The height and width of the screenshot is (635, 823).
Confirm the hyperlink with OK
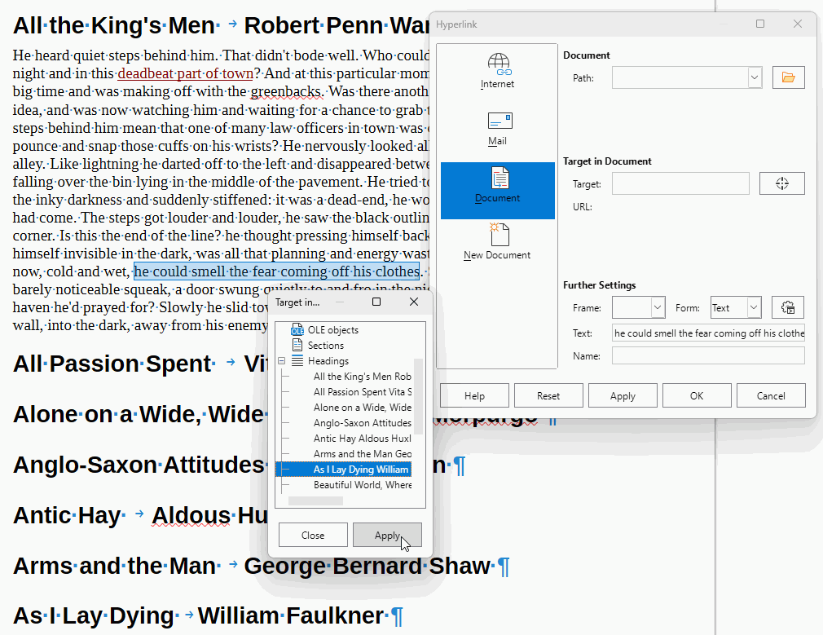click(x=697, y=395)
